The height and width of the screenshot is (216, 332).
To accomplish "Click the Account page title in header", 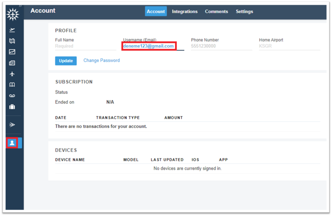I will pyautogui.click(x=43, y=11).
